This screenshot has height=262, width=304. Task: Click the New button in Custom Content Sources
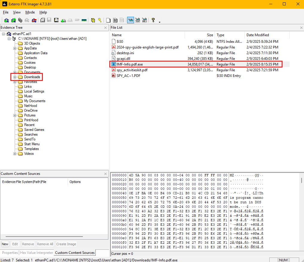[5, 244]
